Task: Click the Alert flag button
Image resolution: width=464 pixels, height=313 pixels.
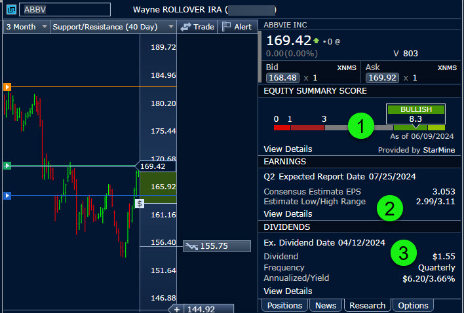Action: (x=237, y=27)
